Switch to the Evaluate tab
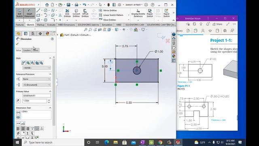Screen dimensions: 259x146 click(51, 25)
